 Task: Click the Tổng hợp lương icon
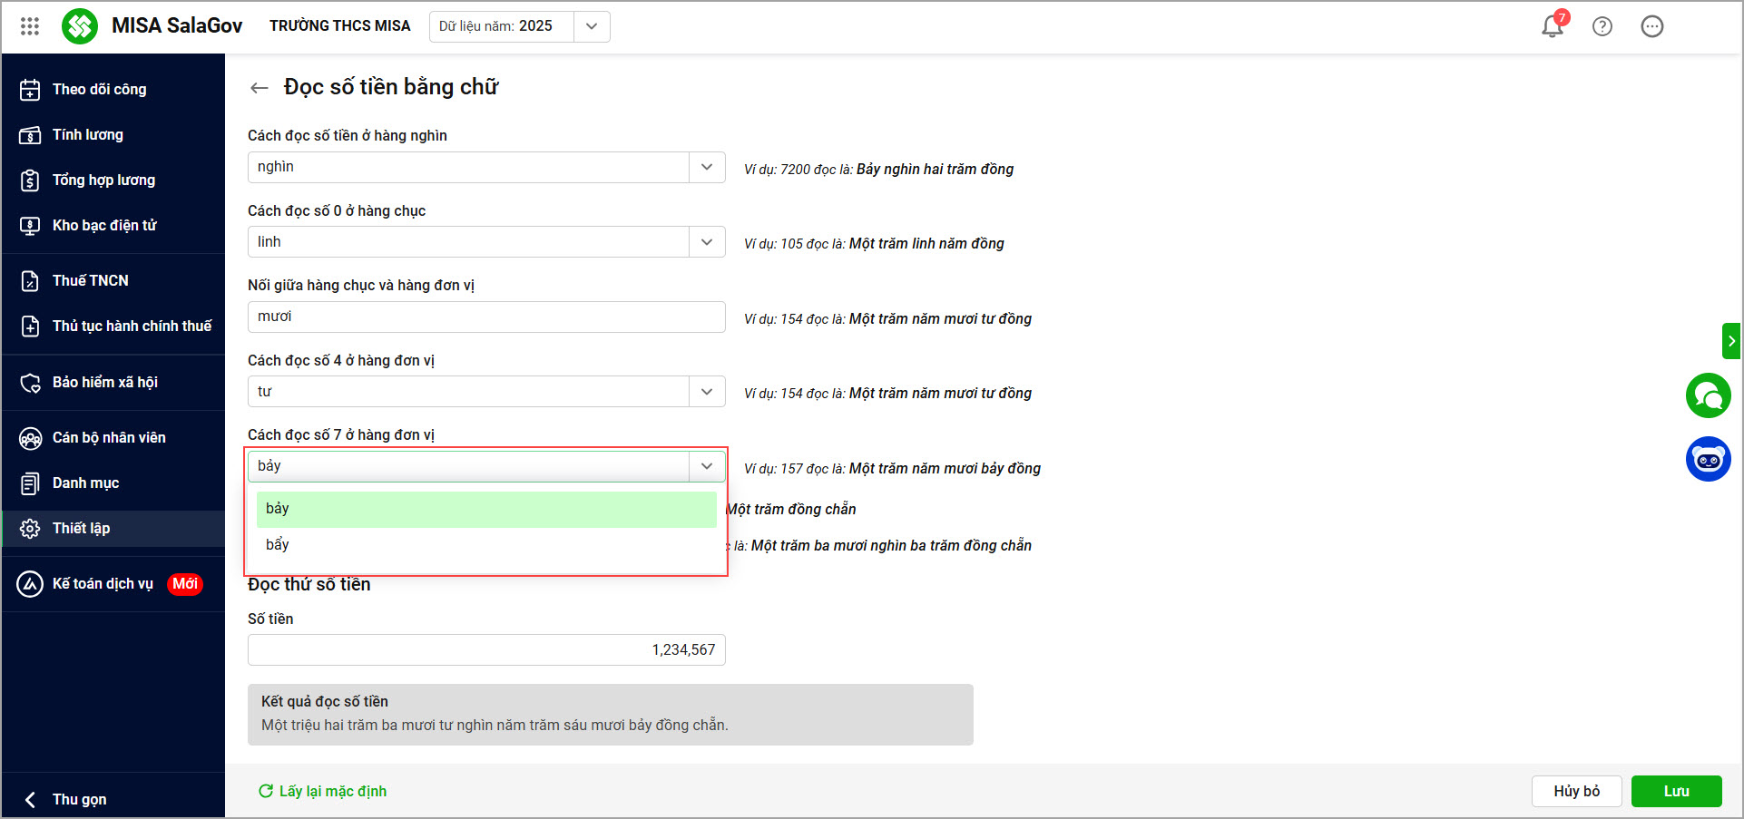[30, 180]
